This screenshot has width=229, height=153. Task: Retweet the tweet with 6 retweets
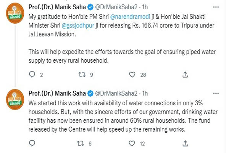tap(81, 143)
